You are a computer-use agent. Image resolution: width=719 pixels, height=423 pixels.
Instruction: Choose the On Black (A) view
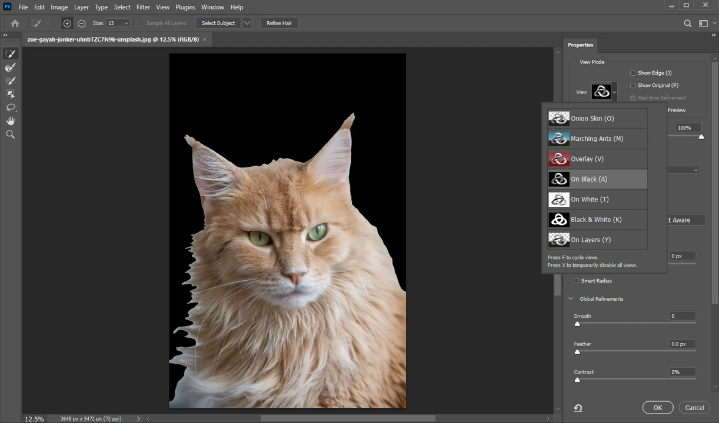[x=597, y=179]
